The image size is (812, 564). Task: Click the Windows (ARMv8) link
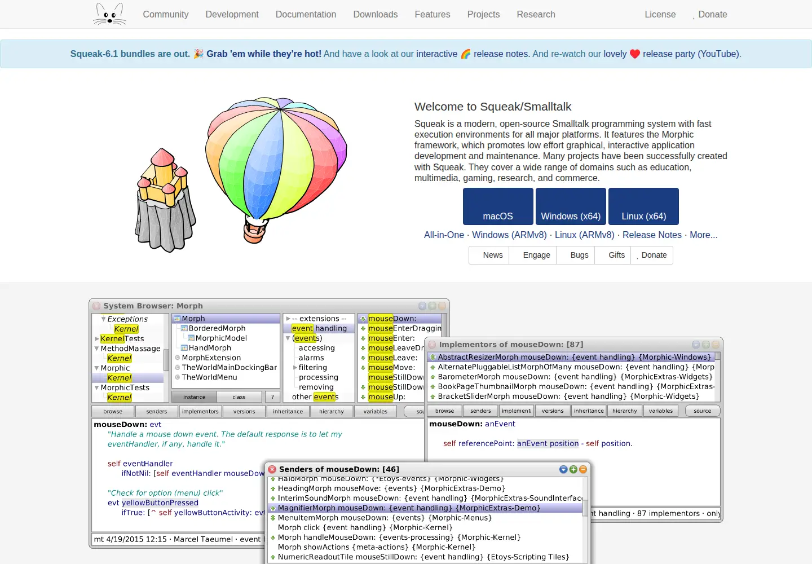[x=509, y=235]
